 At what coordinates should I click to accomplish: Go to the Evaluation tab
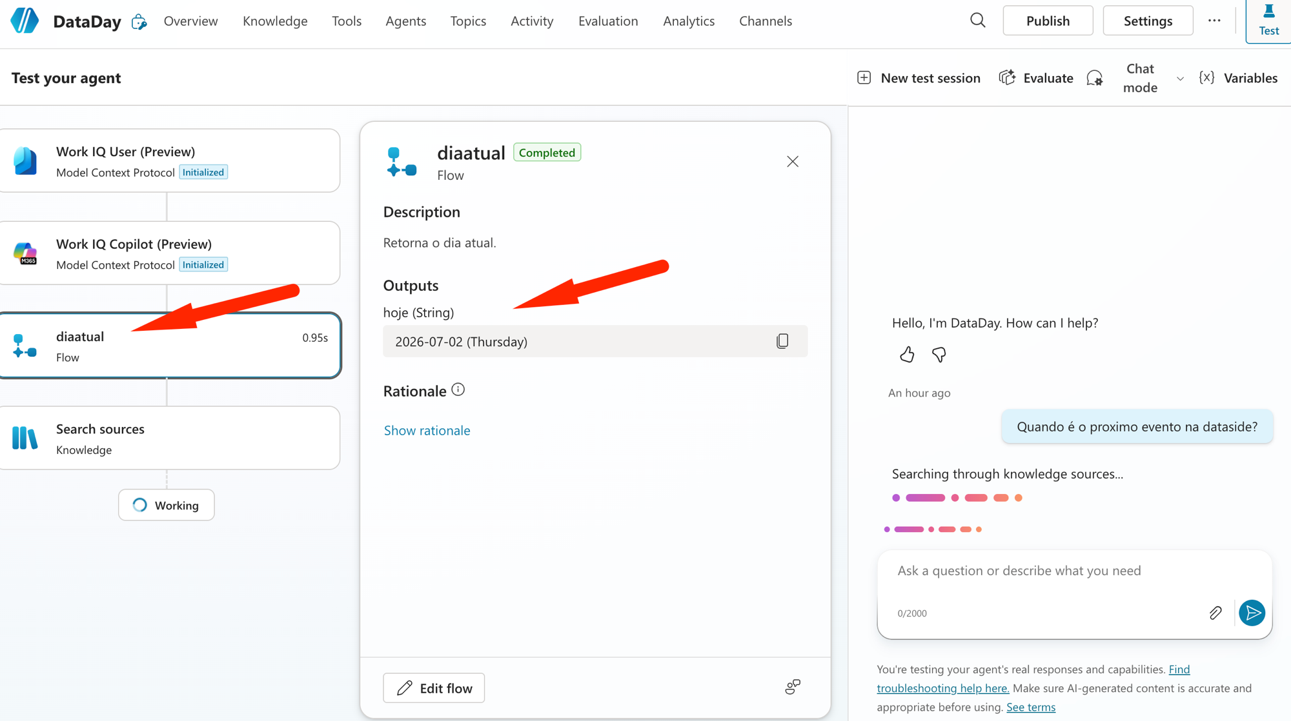click(x=608, y=21)
